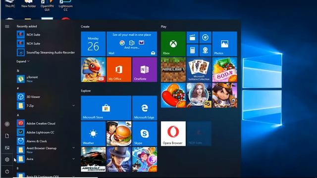Open the Candy Crush Saga tile
This screenshot has width=317, height=178.
(173, 95)
